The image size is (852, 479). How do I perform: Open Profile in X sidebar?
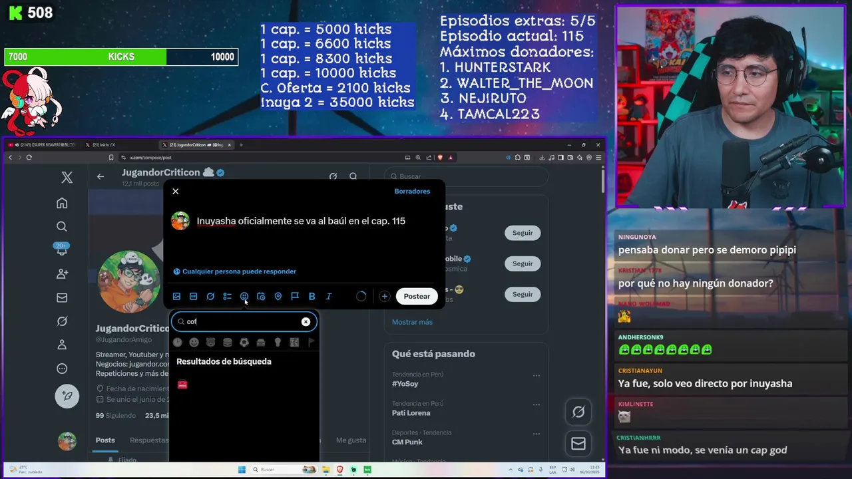pos(62,345)
